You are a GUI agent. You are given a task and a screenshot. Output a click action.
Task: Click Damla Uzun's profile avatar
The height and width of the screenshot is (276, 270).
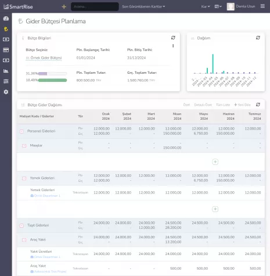[231, 6]
